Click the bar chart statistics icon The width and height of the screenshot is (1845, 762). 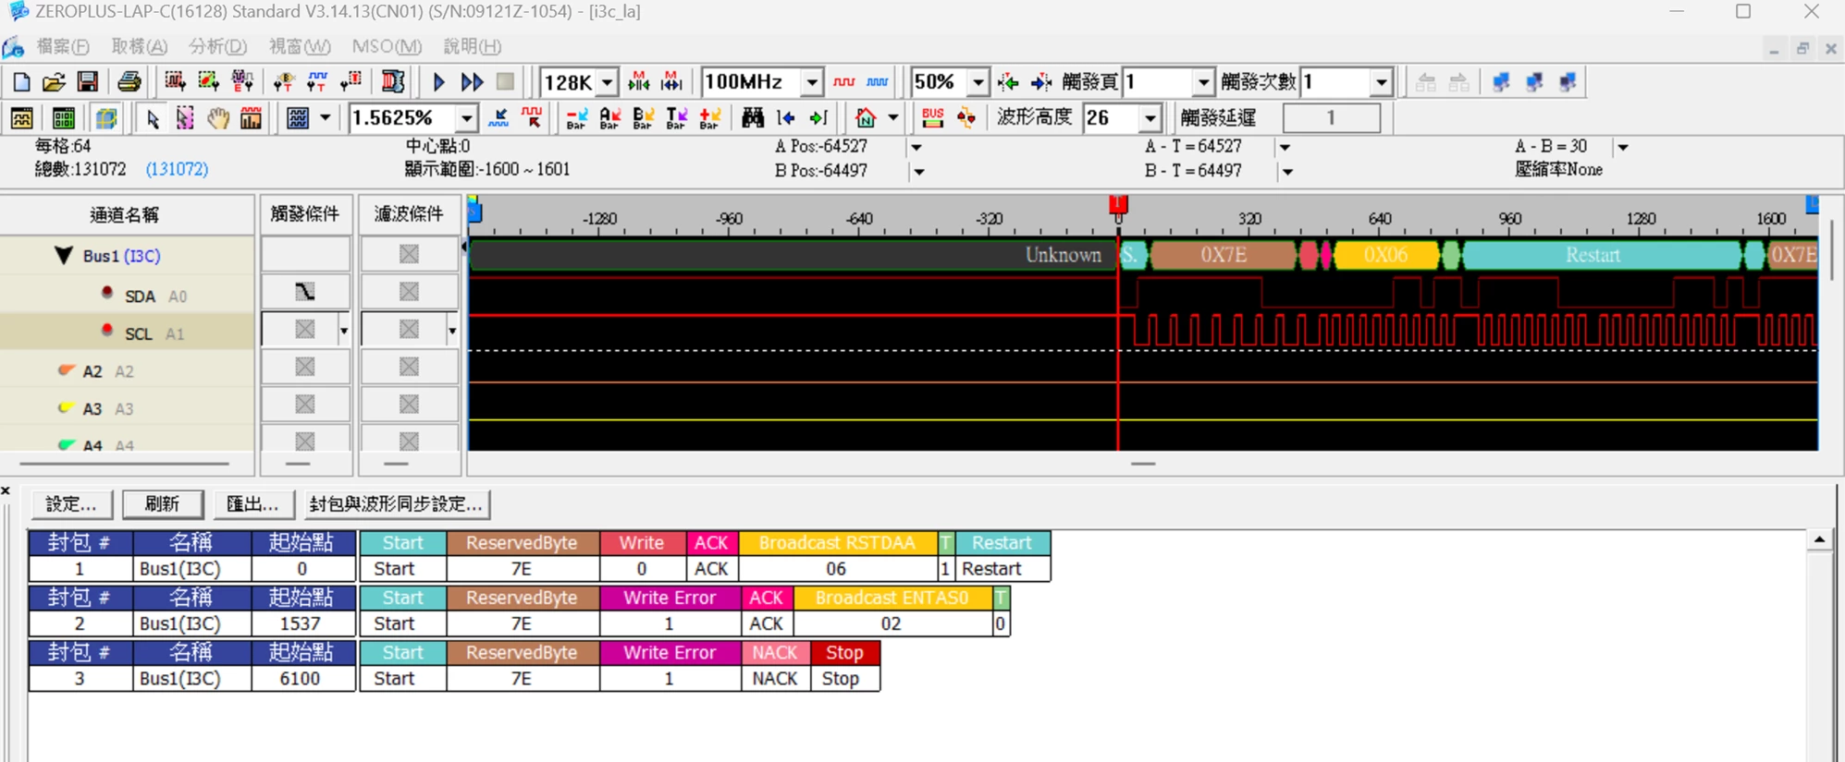251,118
